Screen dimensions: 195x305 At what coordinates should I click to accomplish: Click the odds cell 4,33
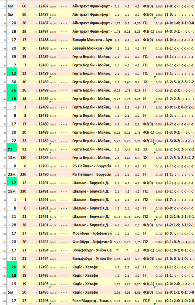[x=127, y=259]
